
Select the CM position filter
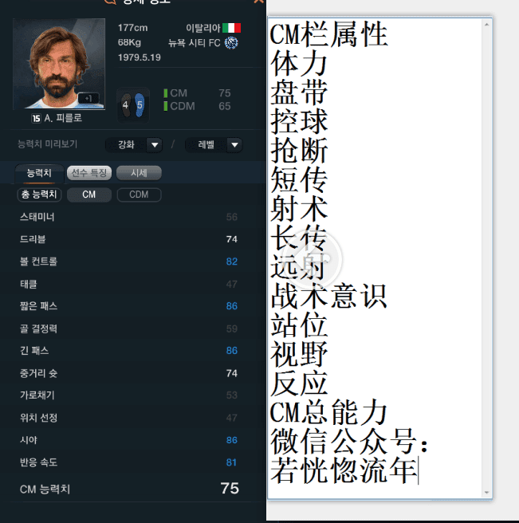click(89, 195)
